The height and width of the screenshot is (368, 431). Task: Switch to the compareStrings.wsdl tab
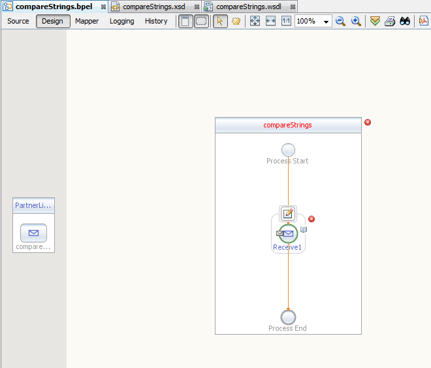(249, 7)
